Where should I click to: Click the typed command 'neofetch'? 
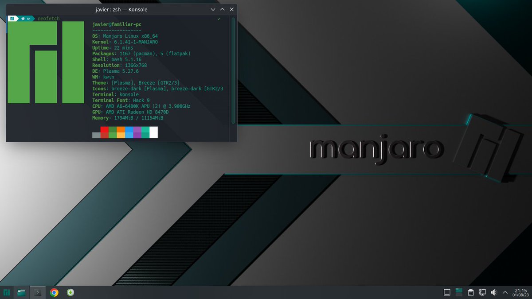click(x=49, y=19)
